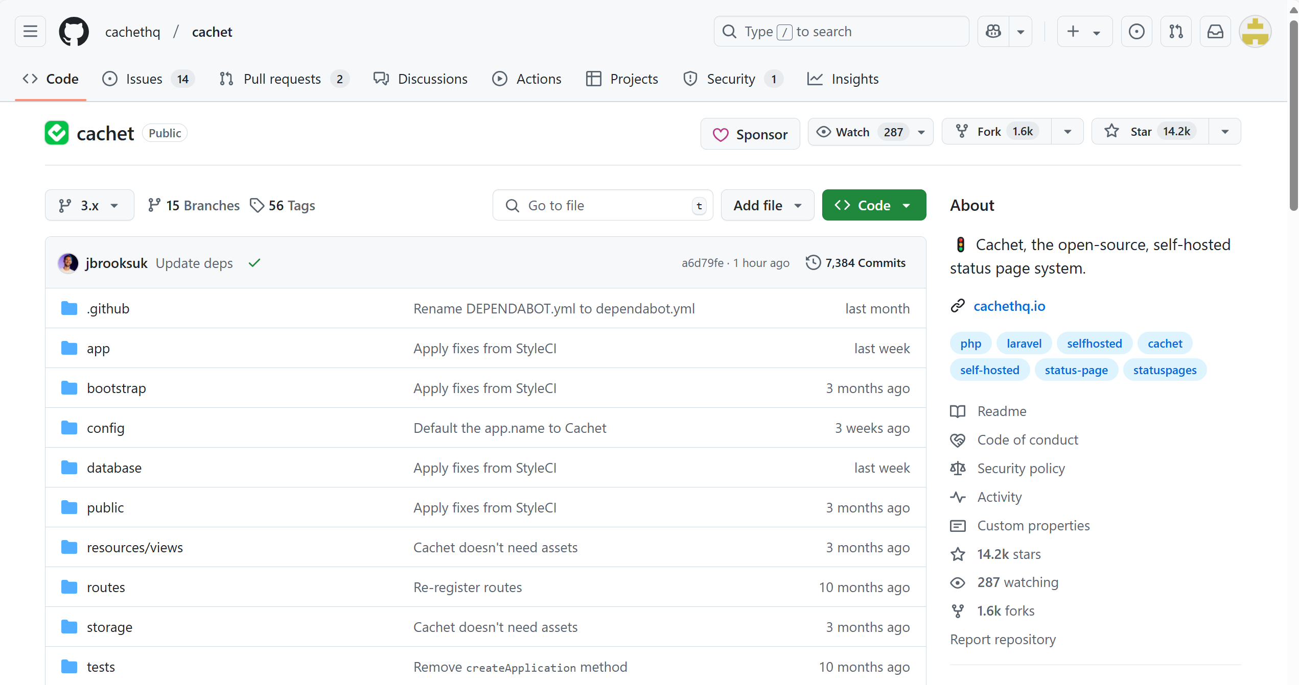Open the GitHub homepage via Octocat logo
1299x685 pixels.
[74, 32]
